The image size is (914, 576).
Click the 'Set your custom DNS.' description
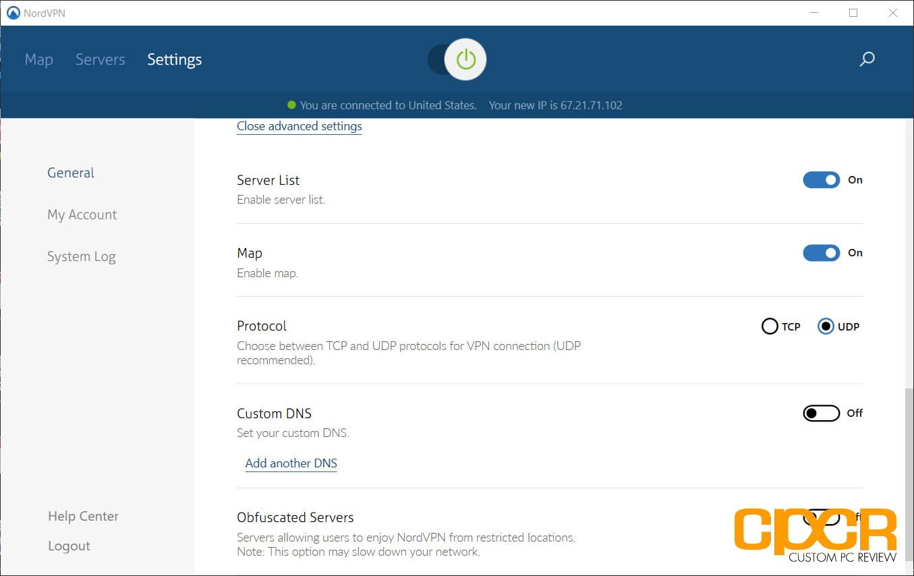(293, 433)
